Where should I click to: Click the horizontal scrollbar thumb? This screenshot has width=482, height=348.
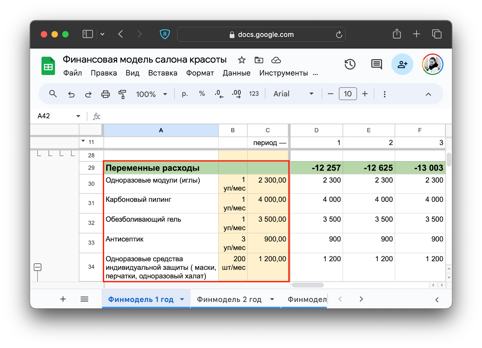[x=308, y=285]
